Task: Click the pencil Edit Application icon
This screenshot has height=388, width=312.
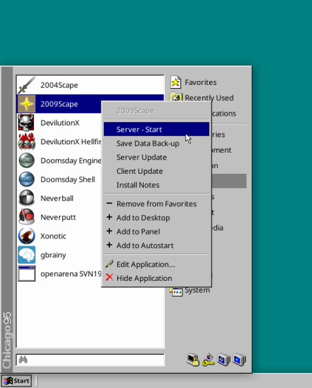Action: (109, 264)
